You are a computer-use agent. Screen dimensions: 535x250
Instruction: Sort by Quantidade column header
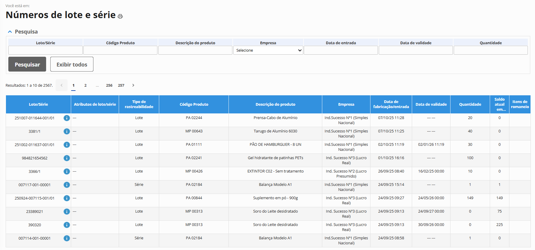point(470,104)
